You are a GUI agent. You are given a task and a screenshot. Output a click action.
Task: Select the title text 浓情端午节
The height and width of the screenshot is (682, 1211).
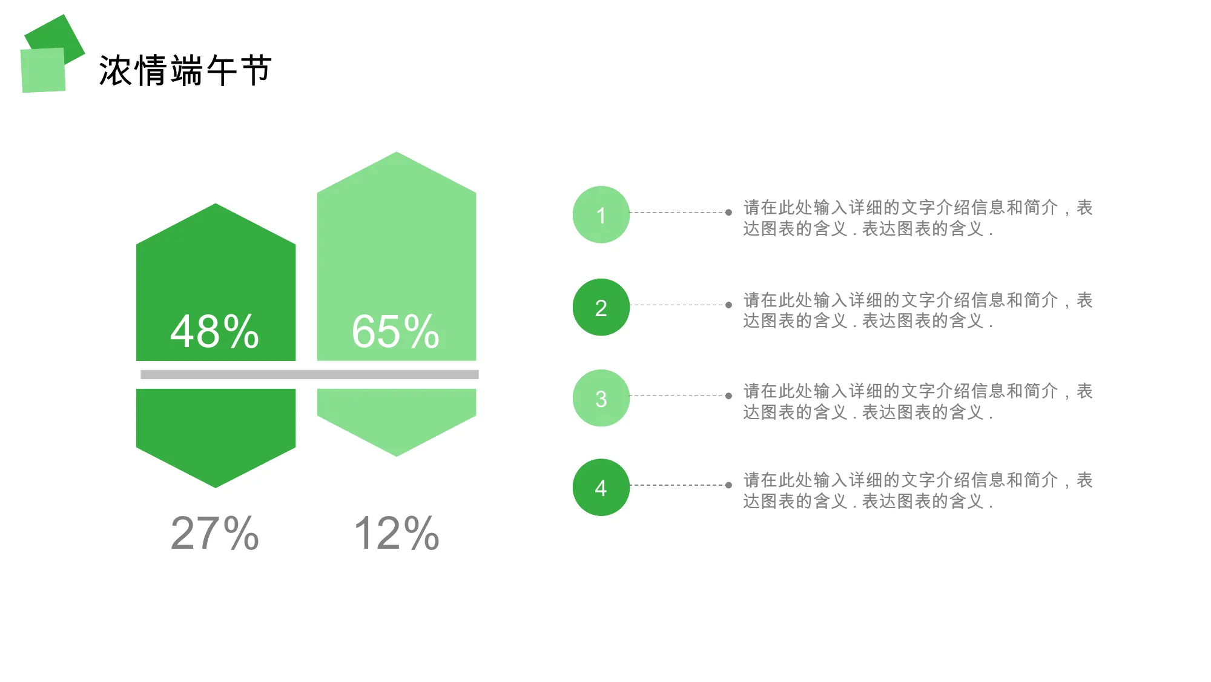pyautogui.click(x=185, y=70)
